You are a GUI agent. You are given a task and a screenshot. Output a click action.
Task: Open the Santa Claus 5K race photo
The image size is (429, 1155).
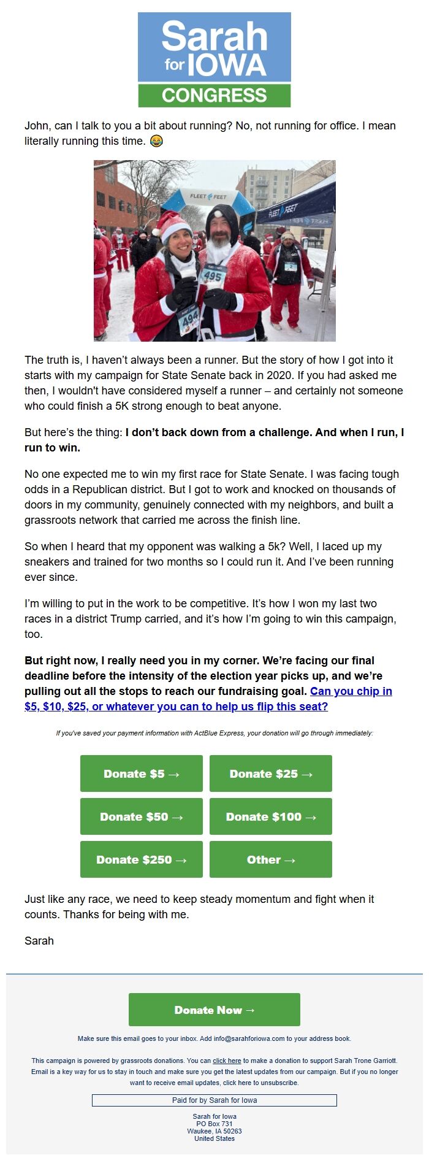[214, 250]
